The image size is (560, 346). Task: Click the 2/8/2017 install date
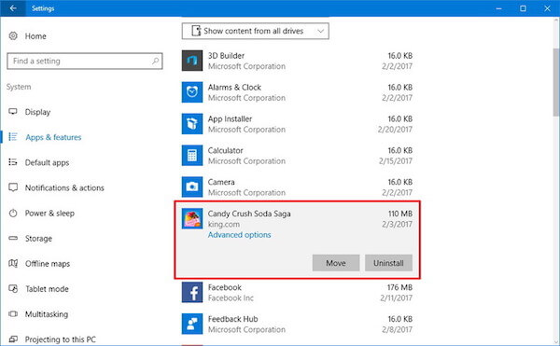pyautogui.click(x=398, y=329)
